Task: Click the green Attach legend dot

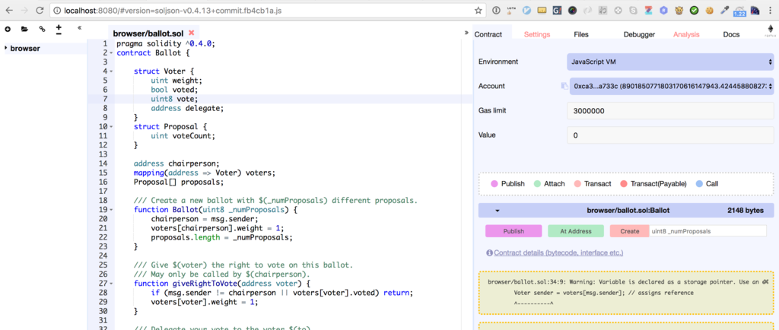Action: (x=537, y=183)
